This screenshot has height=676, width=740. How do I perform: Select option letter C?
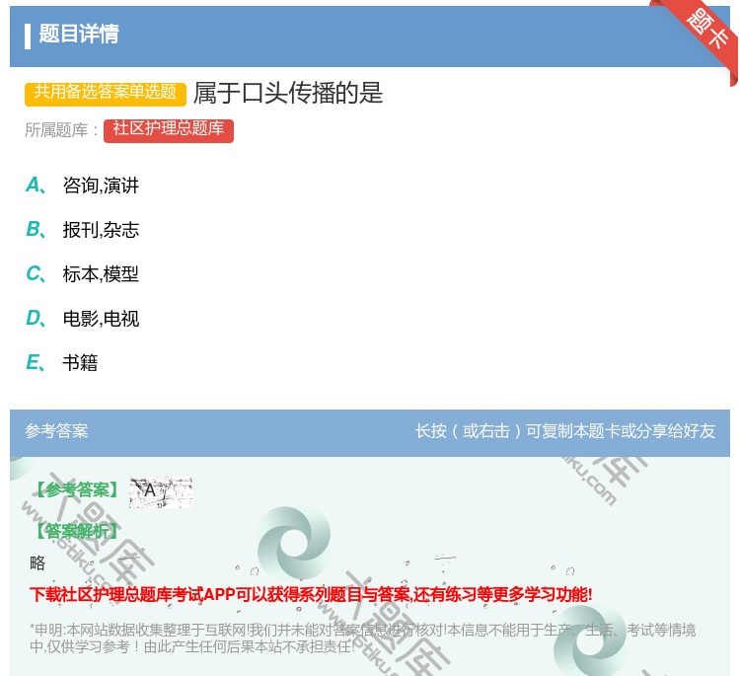(x=35, y=273)
